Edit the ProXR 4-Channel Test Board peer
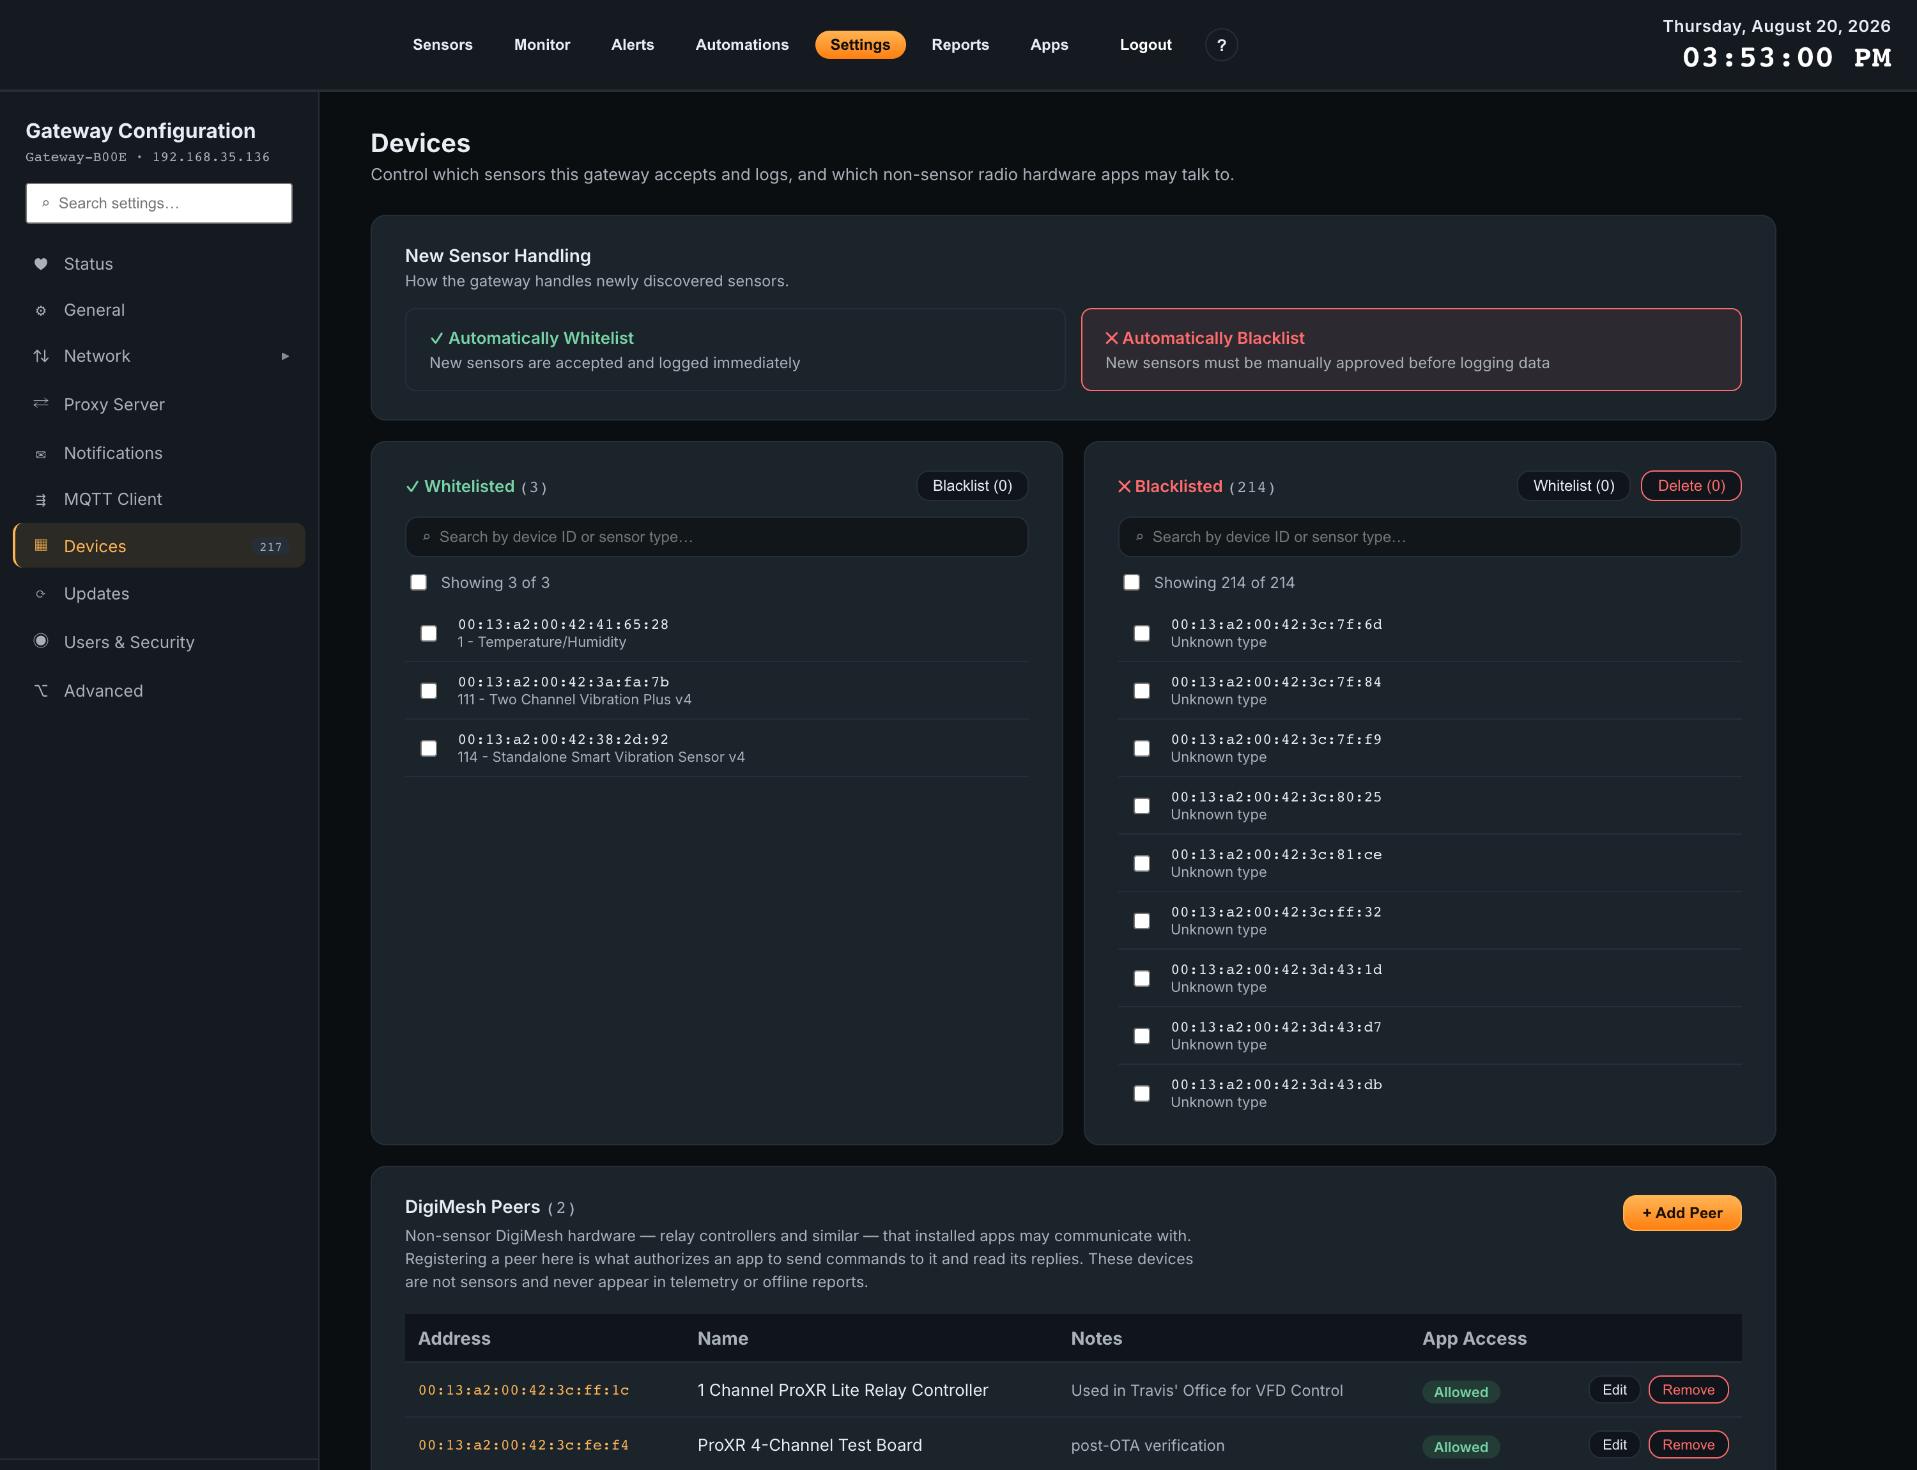The image size is (1917, 1470). point(1614,1444)
